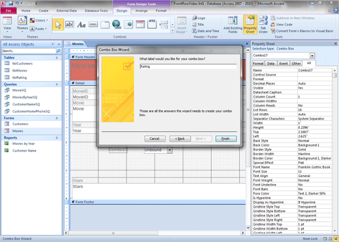Insert a Logo into the form header
The height and width of the screenshot is (242, 339).
(199, 18)
